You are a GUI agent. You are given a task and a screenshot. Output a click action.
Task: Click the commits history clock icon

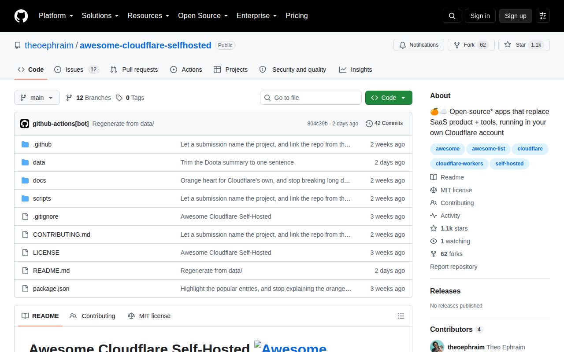coord(369,124)
